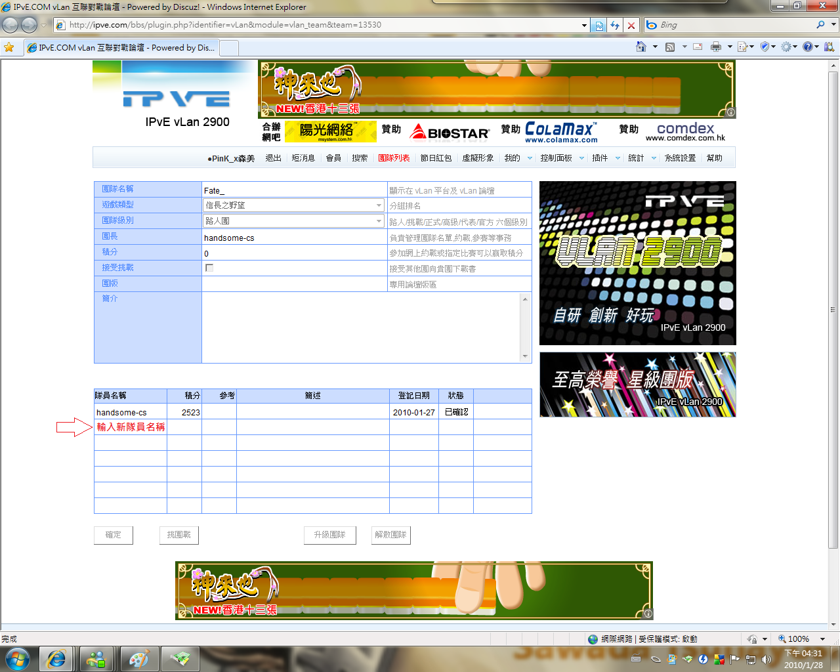
Task: Open the Page menu icon
Action: [x=742, y=47]
